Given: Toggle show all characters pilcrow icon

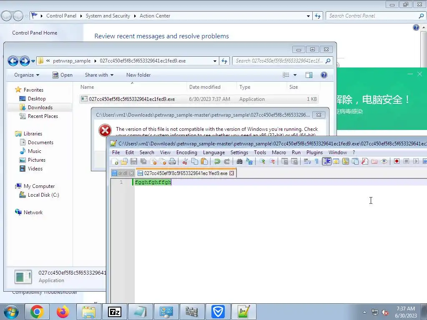Looking at the screenshot, I should pyautogui.click(x=317, y=161).
